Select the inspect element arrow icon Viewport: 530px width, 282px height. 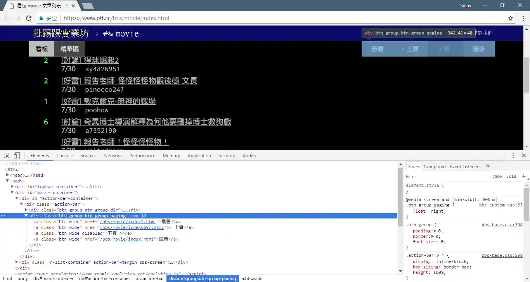tap(6, 155)
